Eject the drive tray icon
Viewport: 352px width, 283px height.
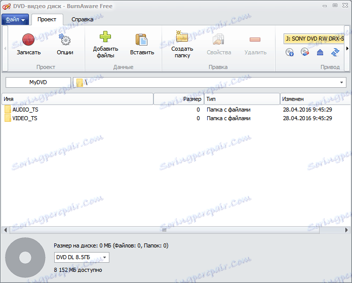[x=320, y=52]
